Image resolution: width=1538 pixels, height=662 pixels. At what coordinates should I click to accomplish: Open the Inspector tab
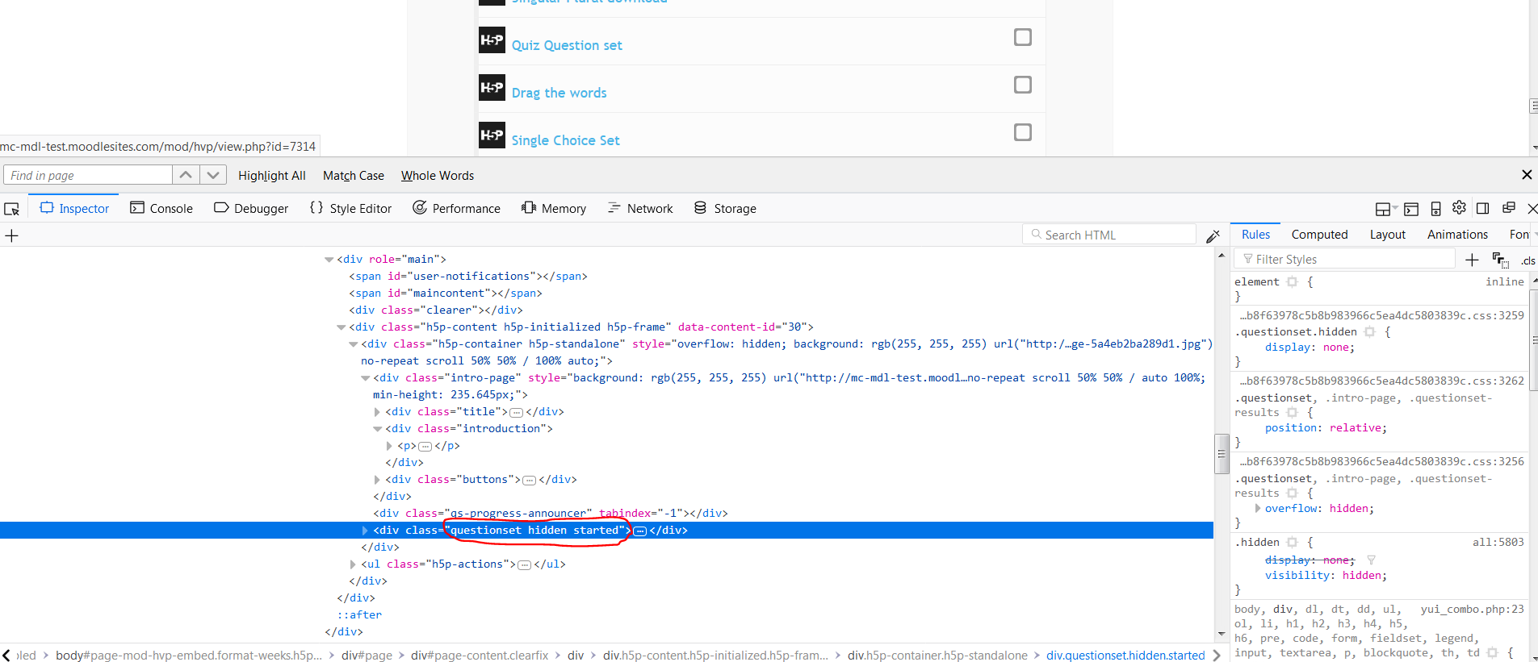tap(74, 208)
